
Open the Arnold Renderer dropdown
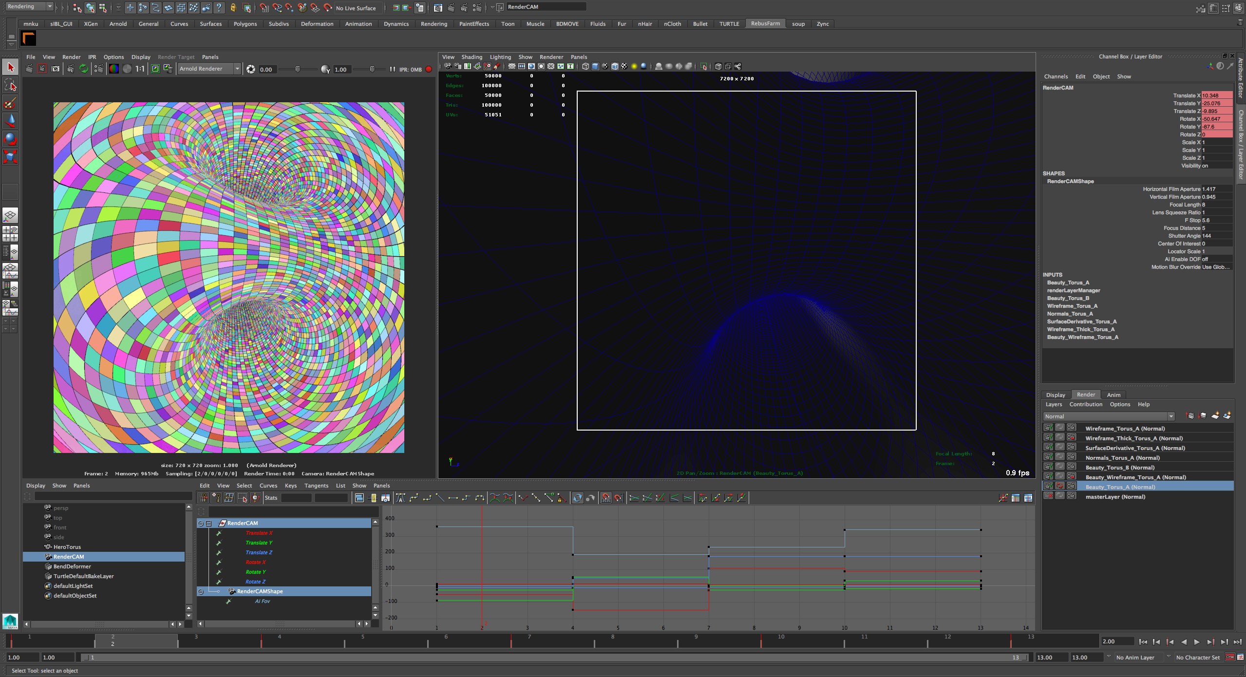pos(237,69)
